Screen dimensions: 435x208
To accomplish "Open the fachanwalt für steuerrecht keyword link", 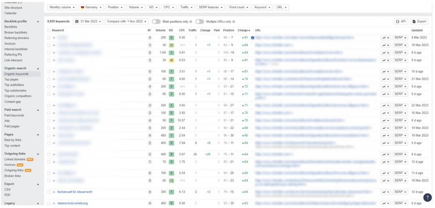I will pos(75,192).
